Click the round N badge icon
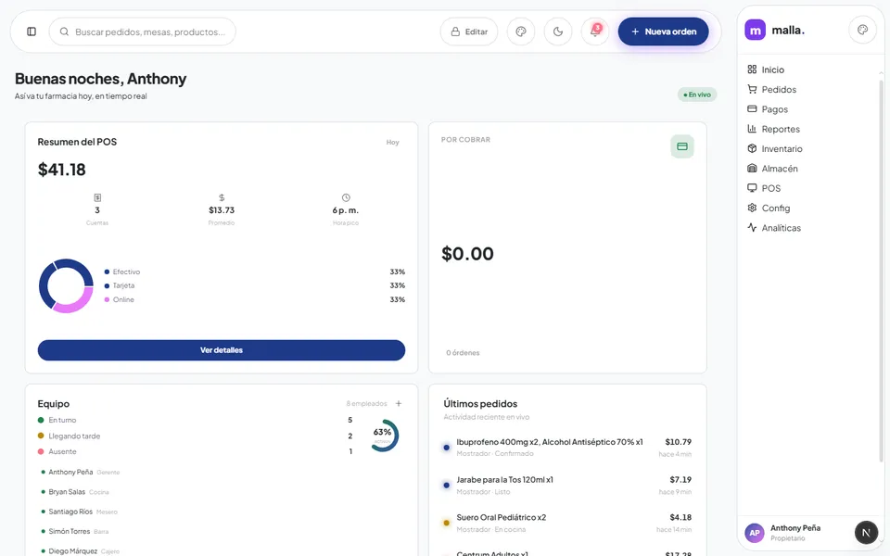 866,532
